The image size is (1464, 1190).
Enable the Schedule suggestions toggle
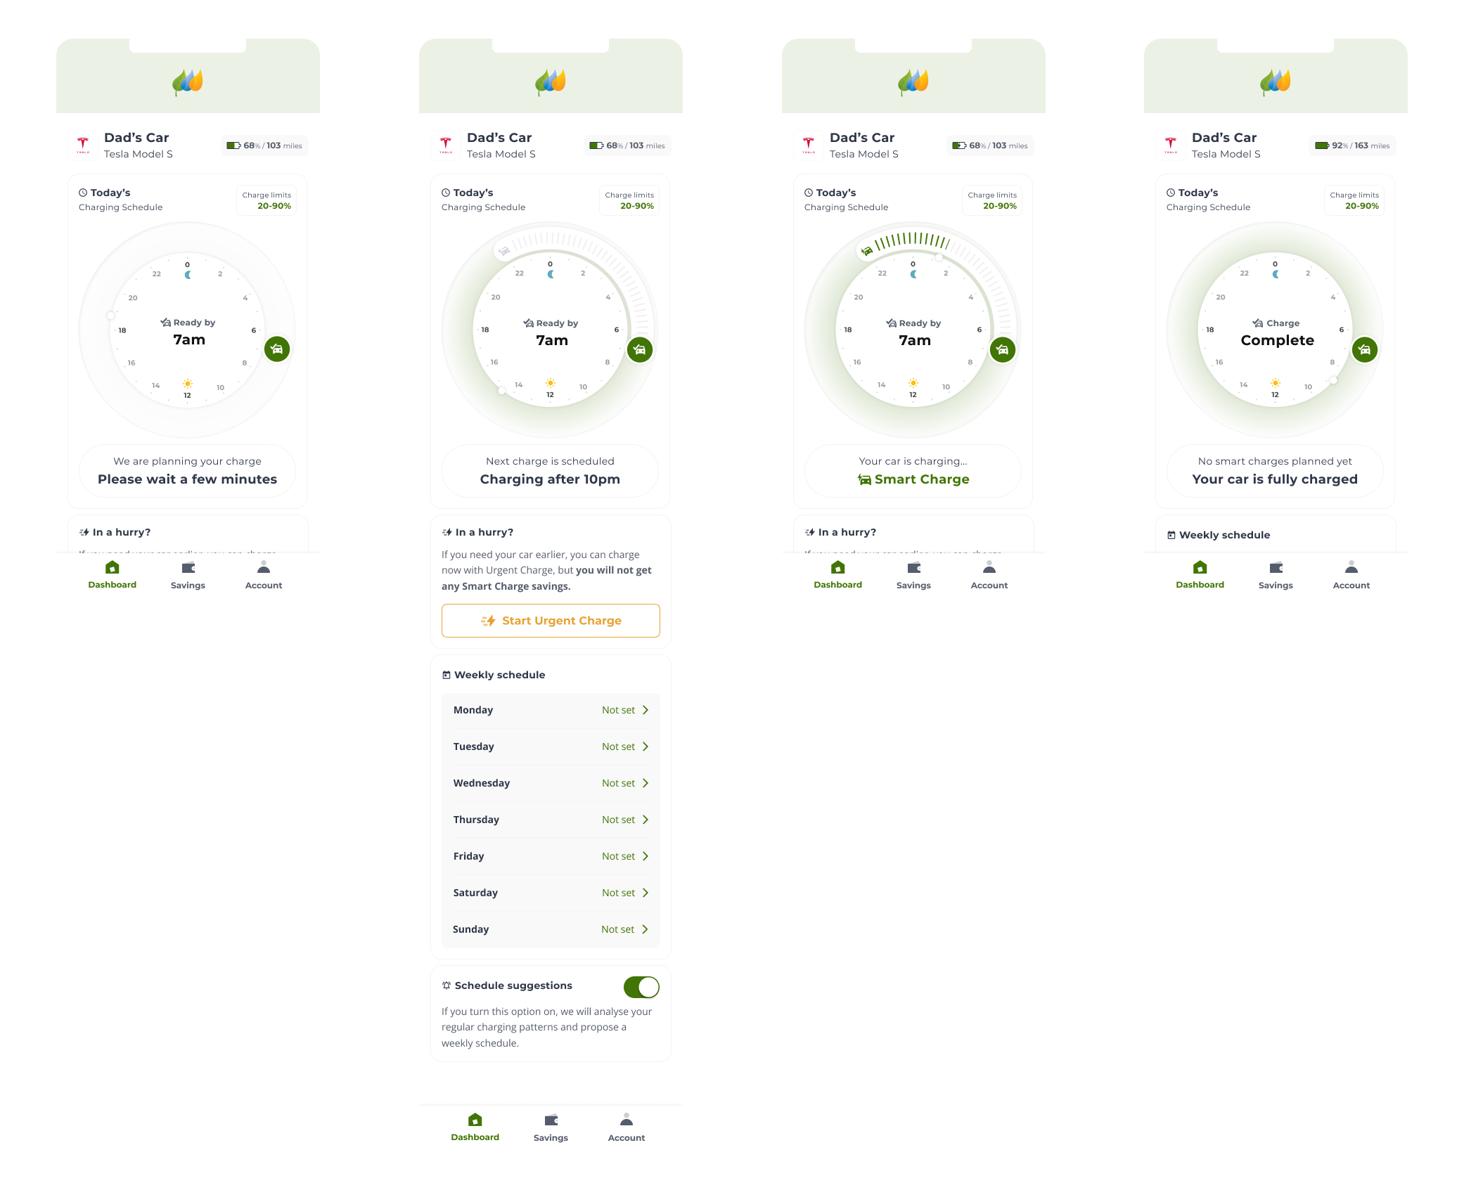[x=643, y=986]
